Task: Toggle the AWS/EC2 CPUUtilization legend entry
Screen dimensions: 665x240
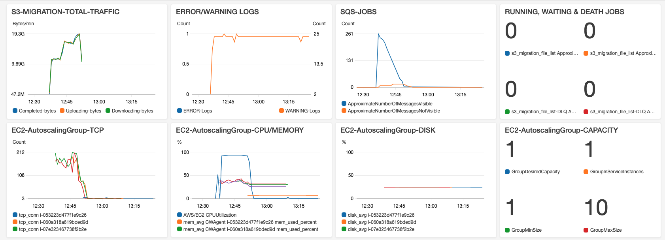Action: pyautogui.click(x=210, y=215)
